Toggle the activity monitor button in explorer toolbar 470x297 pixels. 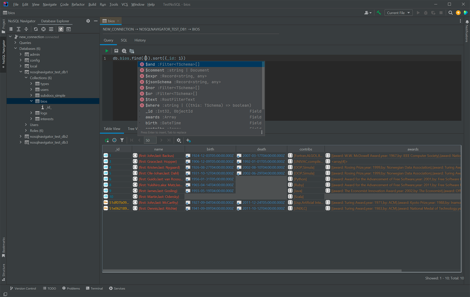[61, 29]
